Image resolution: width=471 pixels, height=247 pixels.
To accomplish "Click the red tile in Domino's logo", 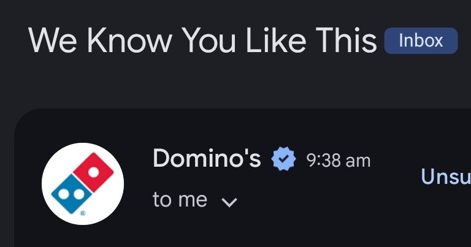I will 94,171.
